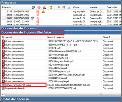Click Contratos Ba... matéria cell
The height and width of the screenshot is (102, 122).
click(97, 18)
